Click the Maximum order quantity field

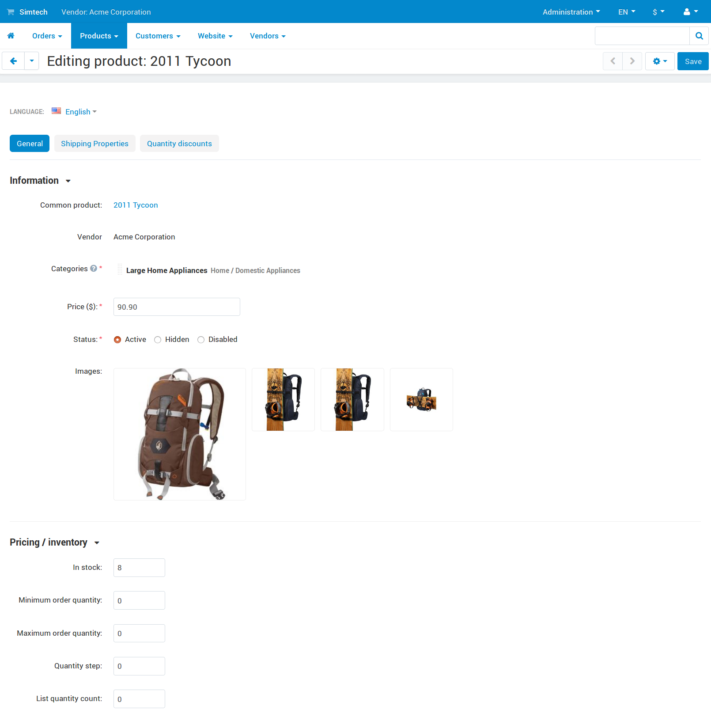click(x=139, y=633)
